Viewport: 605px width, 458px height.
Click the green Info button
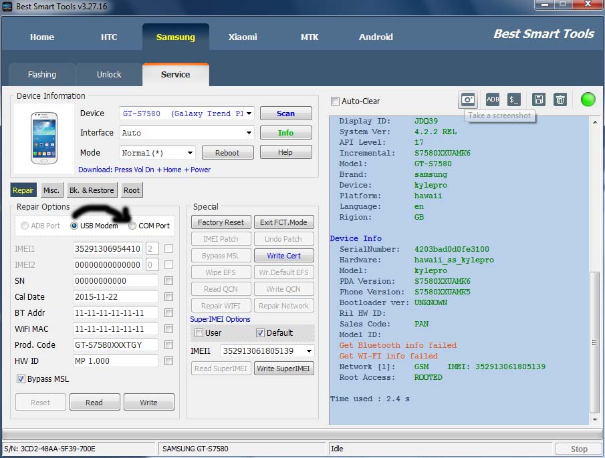click(286, 133)
